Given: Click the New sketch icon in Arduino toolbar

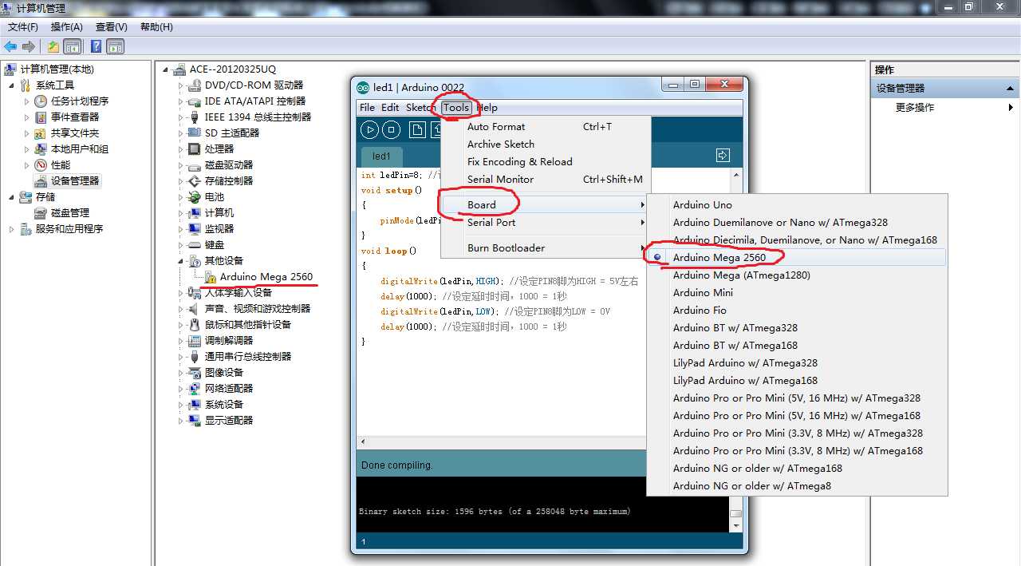Looking at the screenshot, I should pyautogui.click(x=416, y=129).
